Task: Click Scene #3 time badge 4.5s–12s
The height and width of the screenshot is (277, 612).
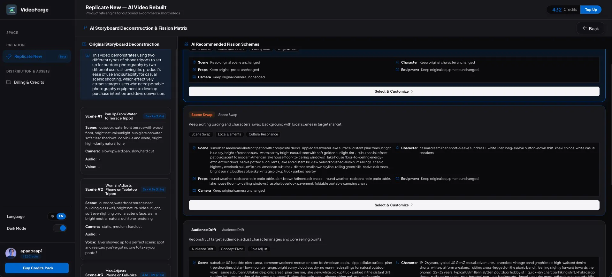Action: pos(153,275)
